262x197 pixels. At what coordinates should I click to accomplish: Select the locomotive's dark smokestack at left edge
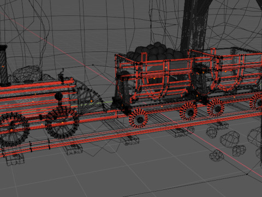pyautogui.click(x=3, y=66)
